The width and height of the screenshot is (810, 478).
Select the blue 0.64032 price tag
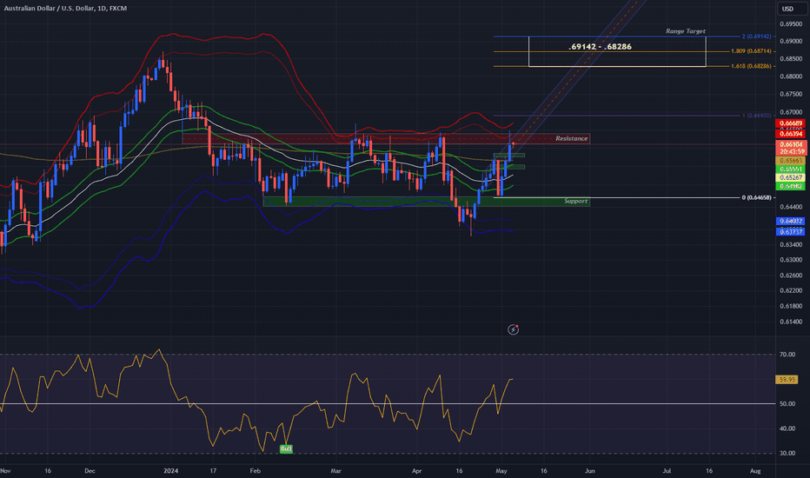[790, 221]
